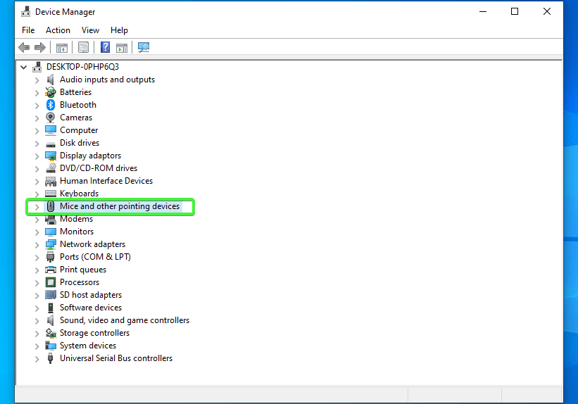Click the Computer monitor icon
Screen dimensions: 578x404
tap(51, 130)
